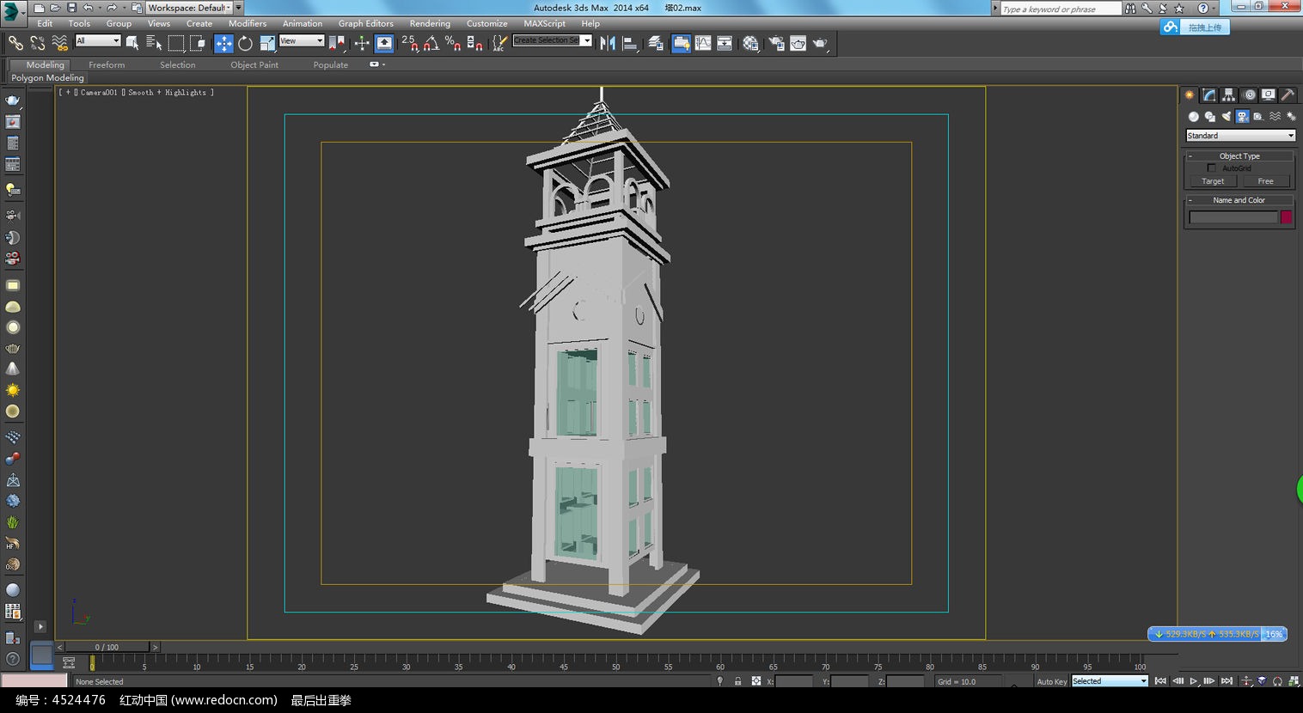The width and height of the screenshot is (1303, 713).
Task: Enable the AutoGrid checkbox
Action: 1212,168
